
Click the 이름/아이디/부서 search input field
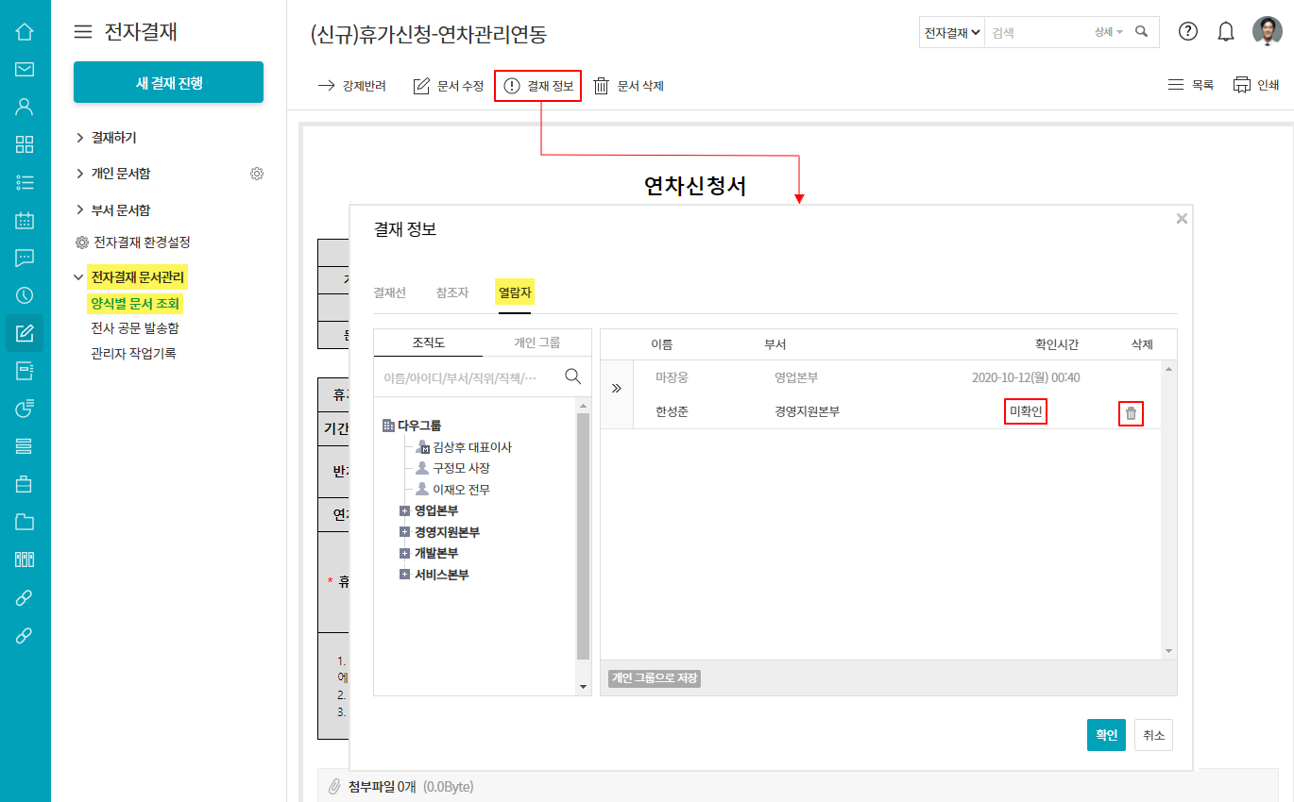[x=463, y=377]
